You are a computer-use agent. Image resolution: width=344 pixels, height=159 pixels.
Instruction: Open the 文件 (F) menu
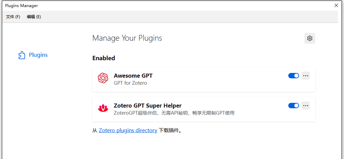[x=13, y=17]
